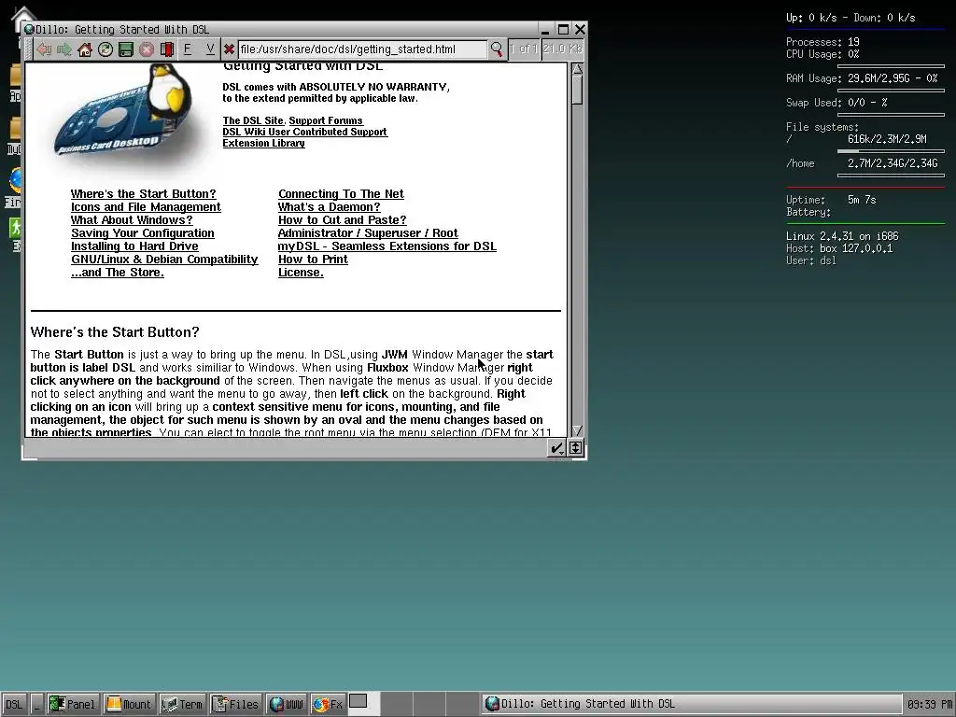Open 'How to Cut and Paste?' link

[x=342, y=220]
